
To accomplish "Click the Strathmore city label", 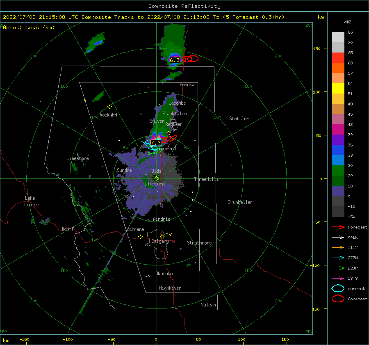I will coord(199,243).
